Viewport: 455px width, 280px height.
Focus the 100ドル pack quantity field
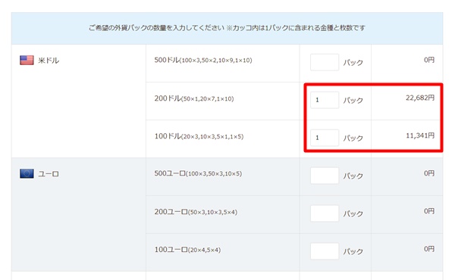click(x=325, y=138)
